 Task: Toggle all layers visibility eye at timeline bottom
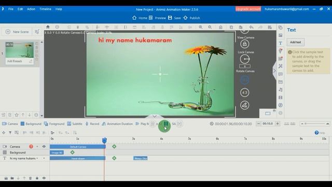(44, 178)
